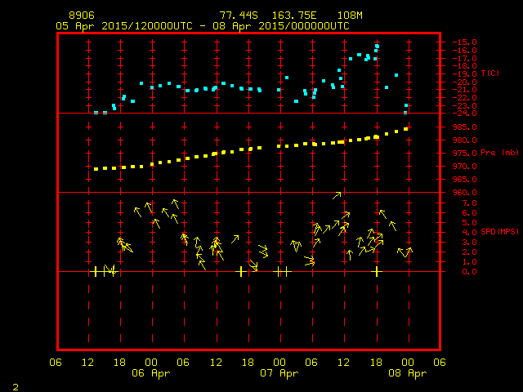Pick the 2.0 wind speed tick value

[470, 252]
